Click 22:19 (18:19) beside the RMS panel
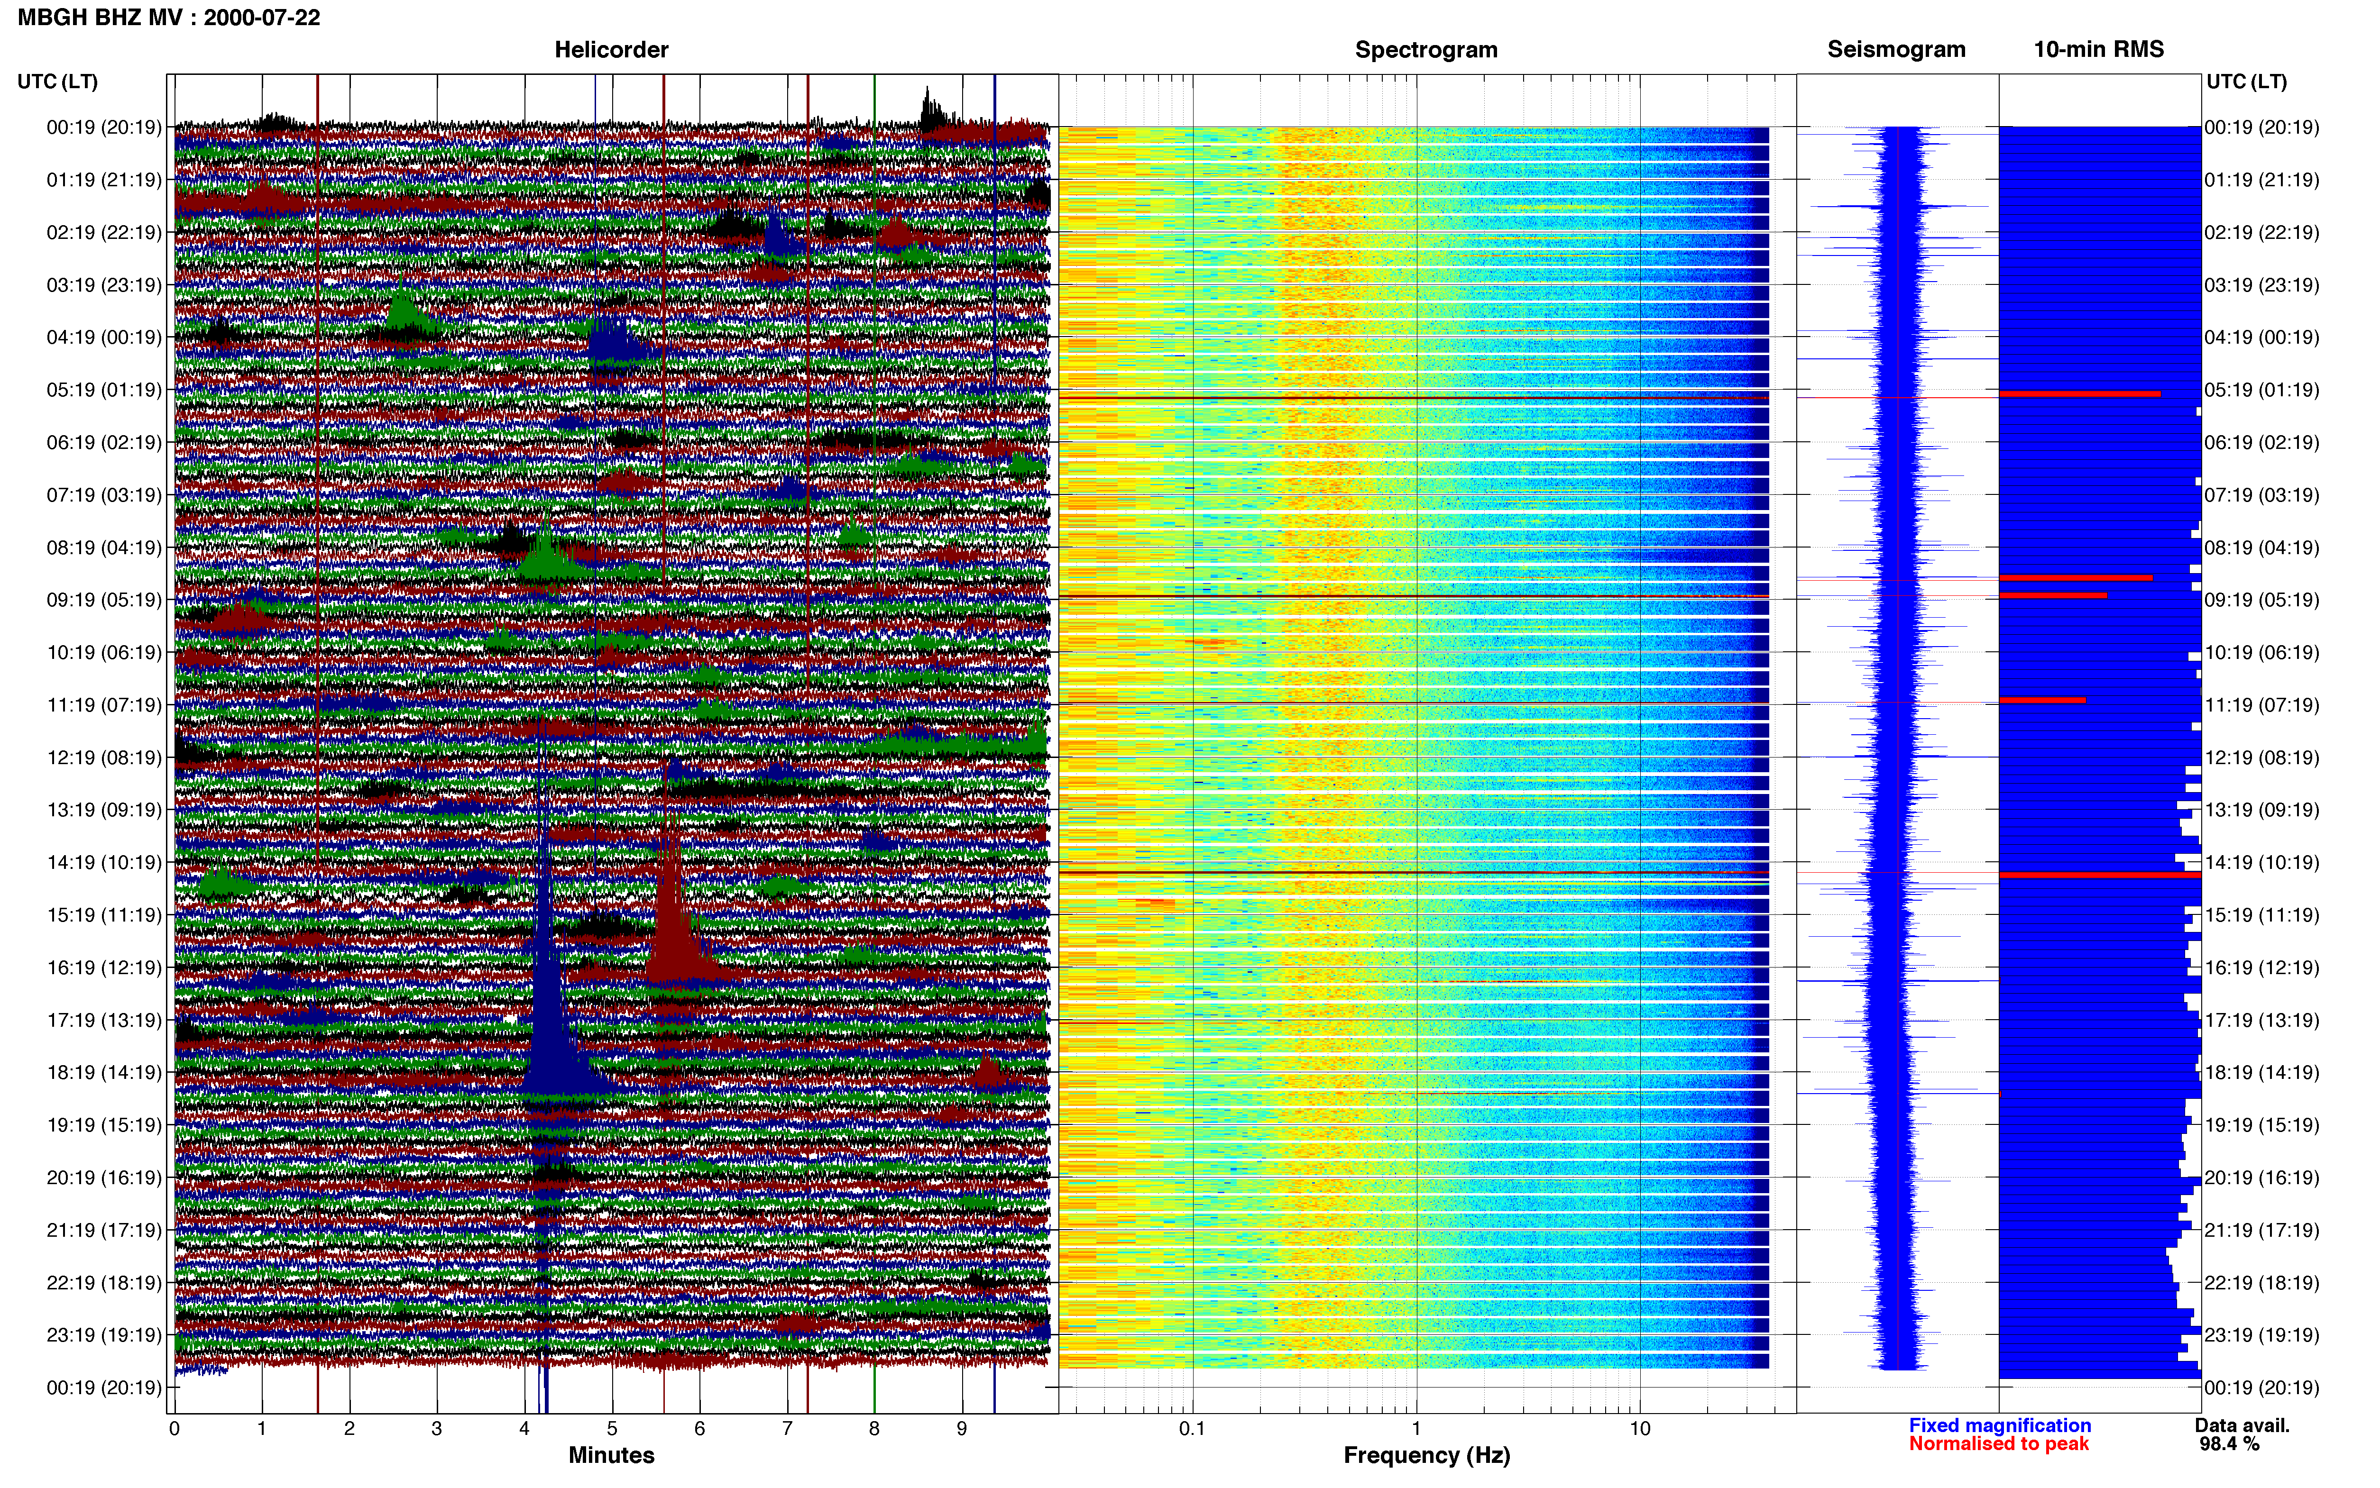The height and width of the screenshot is (1488, 2380). click(2262, 1283)
